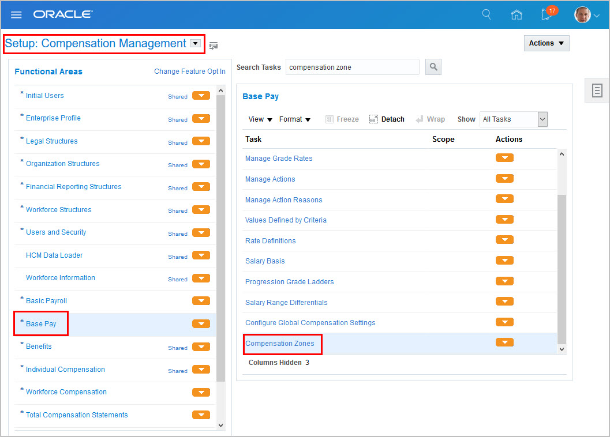
Task: Click the Search Tasks magnifier button
Action: point(433,67)
